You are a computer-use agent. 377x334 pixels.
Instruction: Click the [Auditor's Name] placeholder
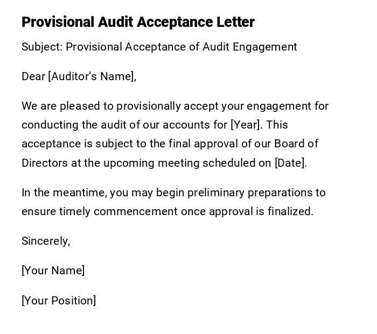(x=92, y=76)
